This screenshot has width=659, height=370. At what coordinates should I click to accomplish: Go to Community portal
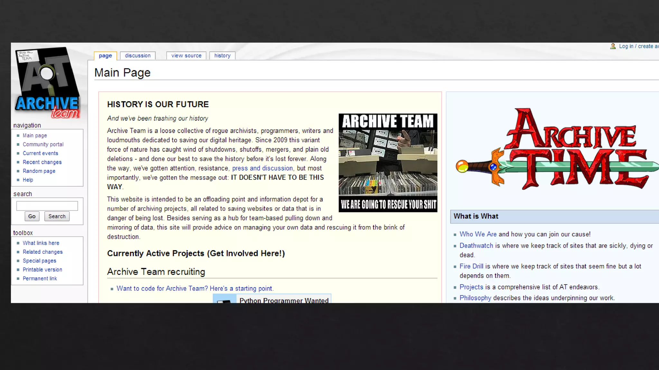(x=43, y=145)
